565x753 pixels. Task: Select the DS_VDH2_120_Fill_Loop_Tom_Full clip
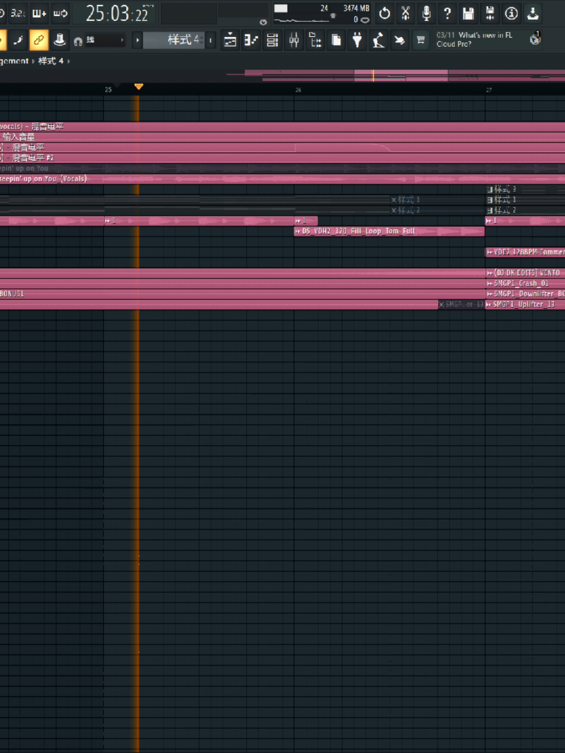click(x=389, y=231)
